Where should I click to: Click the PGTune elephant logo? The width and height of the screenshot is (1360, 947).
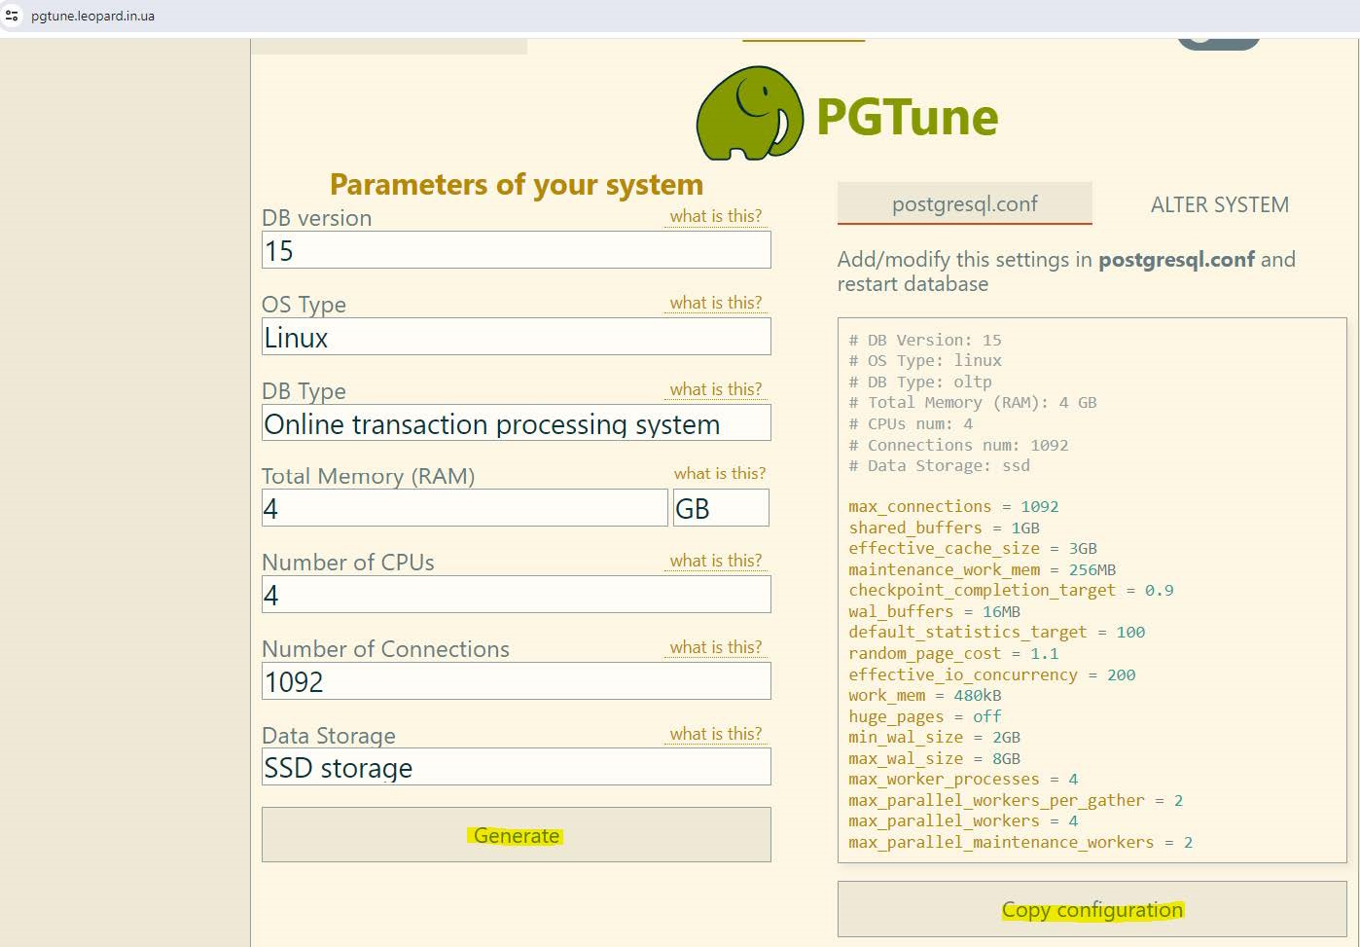pos(750,113)
